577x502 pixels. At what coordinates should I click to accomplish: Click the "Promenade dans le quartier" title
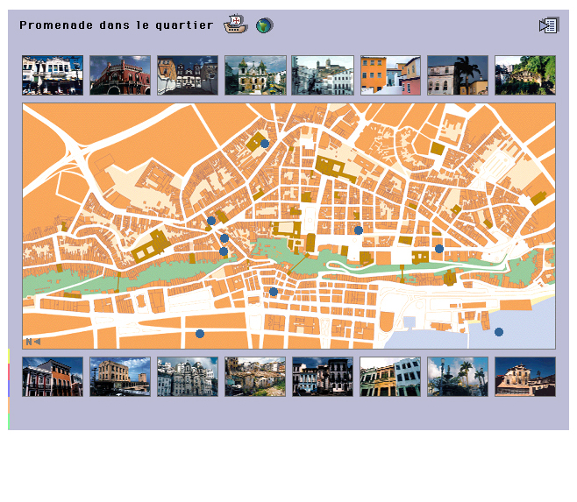[116, 25]
